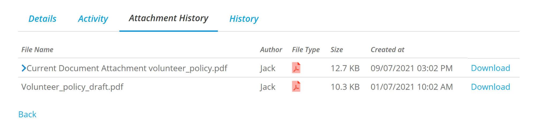Image resolution: width=535 pixels, height=130 pixels.
Task: Select the Volunteer_policy_draft.pdf file name
Action: pyautogui.click(x=72, y=87)
